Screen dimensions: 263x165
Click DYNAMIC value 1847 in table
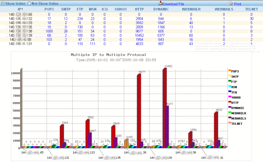[x=161, y=23]
